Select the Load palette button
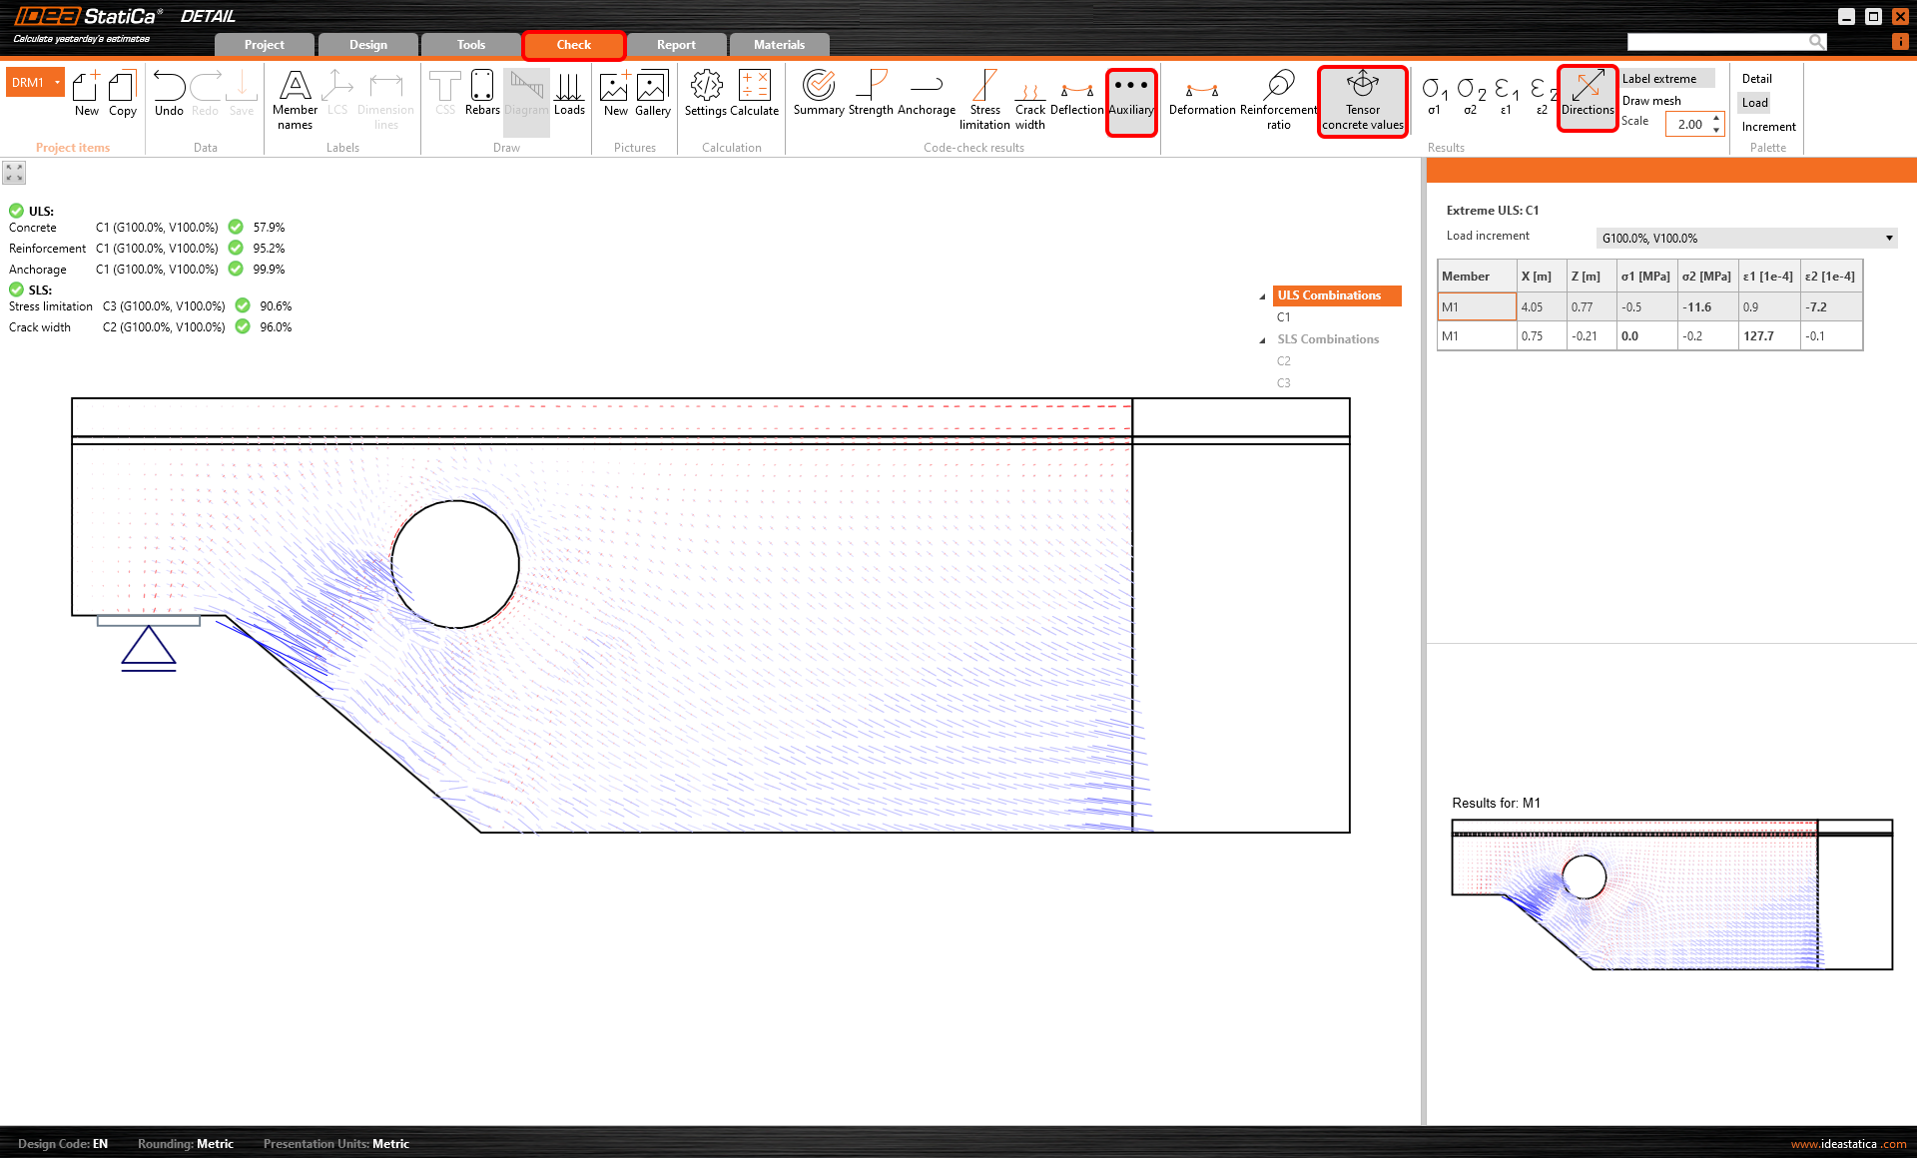Screen dimensions: 1917x1158 click(x=1754, y=103)
